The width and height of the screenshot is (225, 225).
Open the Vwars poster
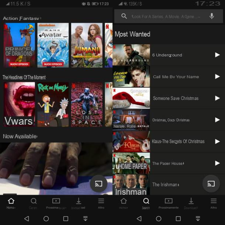(19, 104)
